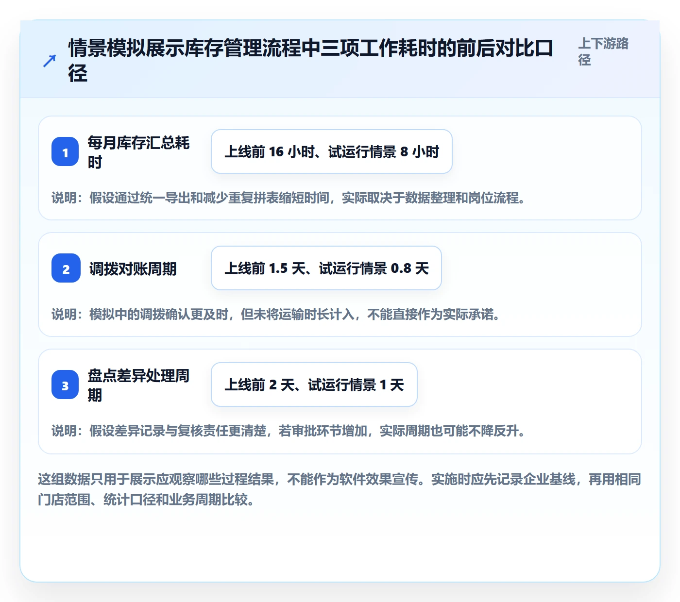The width and height of the screenshot is (680, 602).
Task: Select the number 1 badge
Action: pos(65,152)
